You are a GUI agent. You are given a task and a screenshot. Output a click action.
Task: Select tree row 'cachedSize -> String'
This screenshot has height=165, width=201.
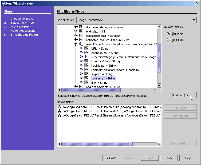click(x=105, y=53)
